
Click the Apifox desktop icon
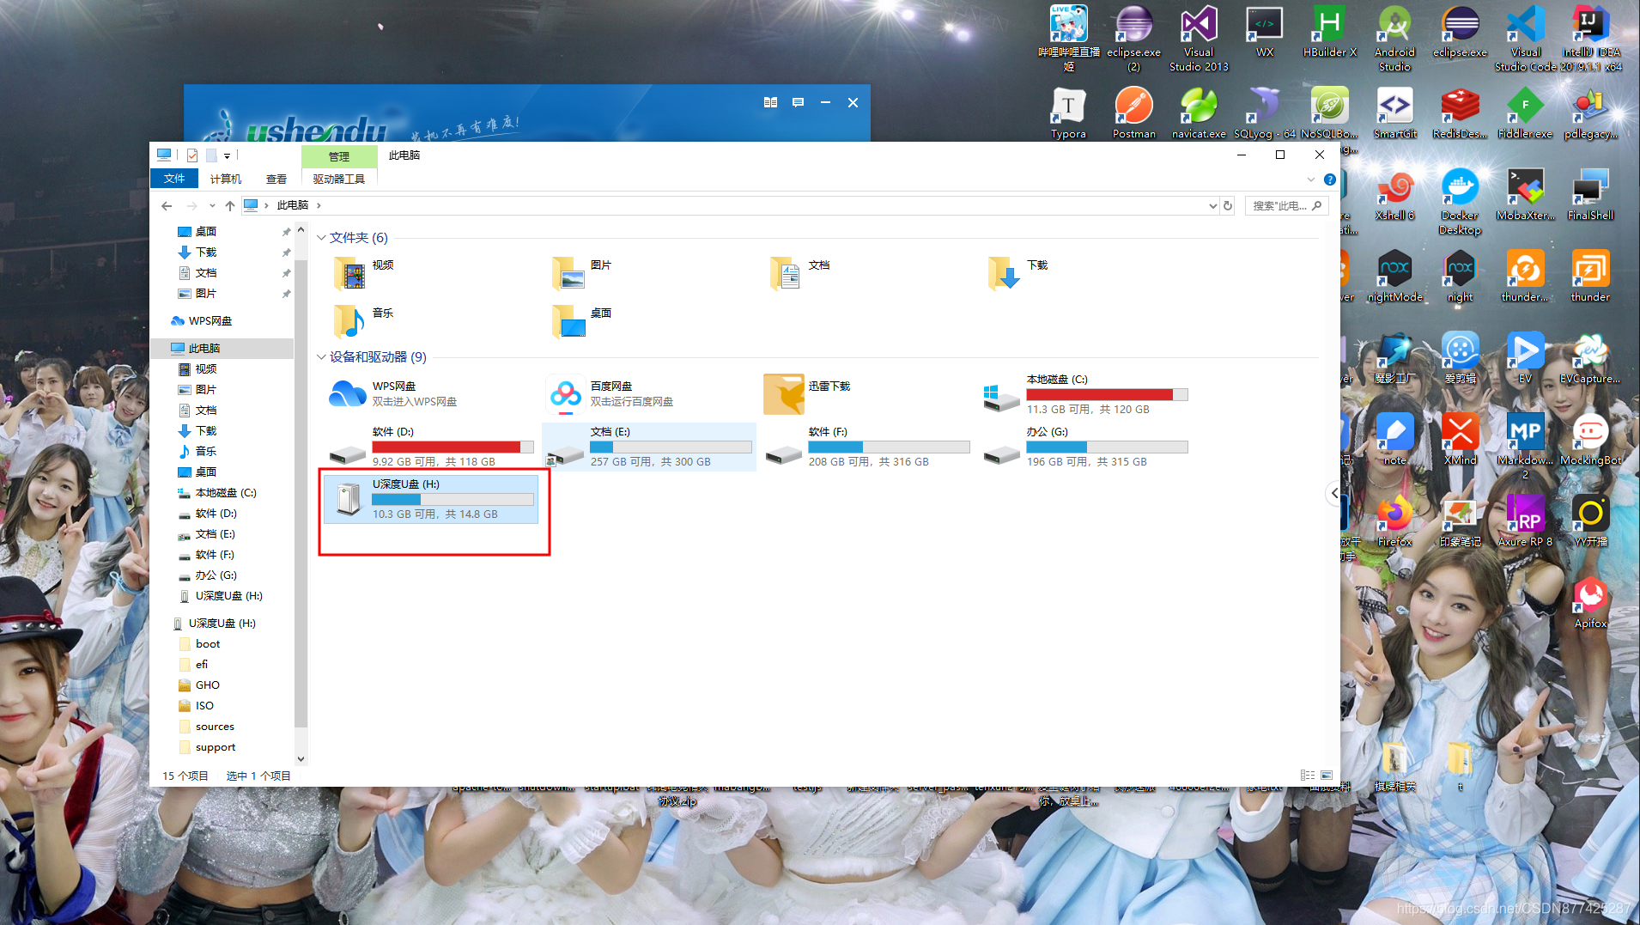pos(1590,603)
